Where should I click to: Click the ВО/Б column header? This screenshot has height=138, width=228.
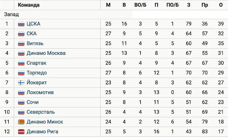tap(140, 5)
